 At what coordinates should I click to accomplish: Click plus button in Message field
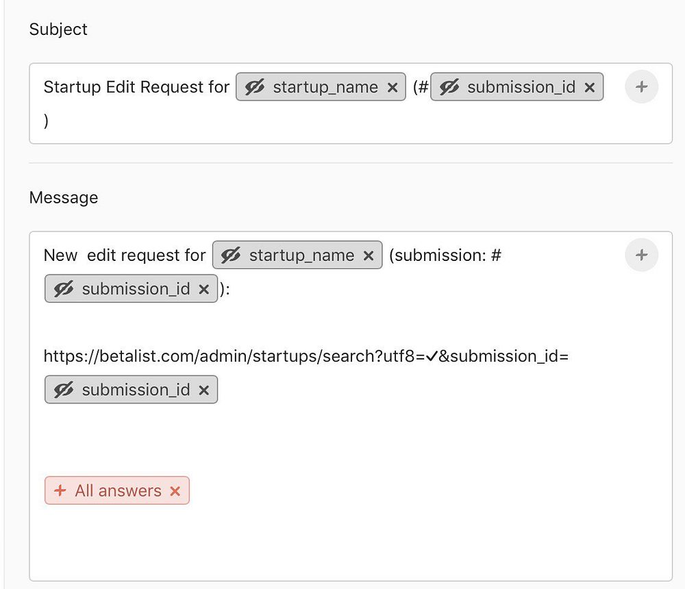coord(641,255)
